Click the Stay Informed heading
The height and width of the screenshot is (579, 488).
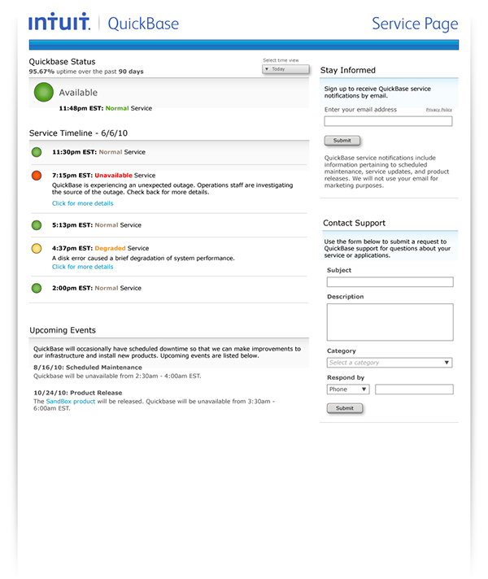[x=347, y=70]
